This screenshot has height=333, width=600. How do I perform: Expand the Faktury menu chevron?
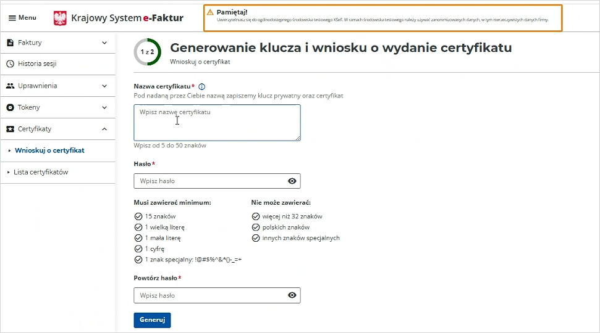click(x=104, y=43)
